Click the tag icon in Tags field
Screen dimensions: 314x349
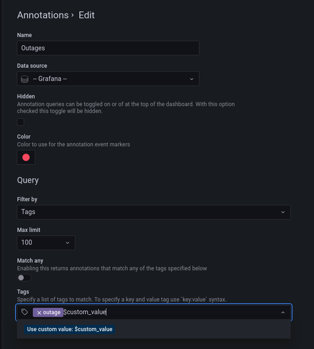click(x=25, y=312)
